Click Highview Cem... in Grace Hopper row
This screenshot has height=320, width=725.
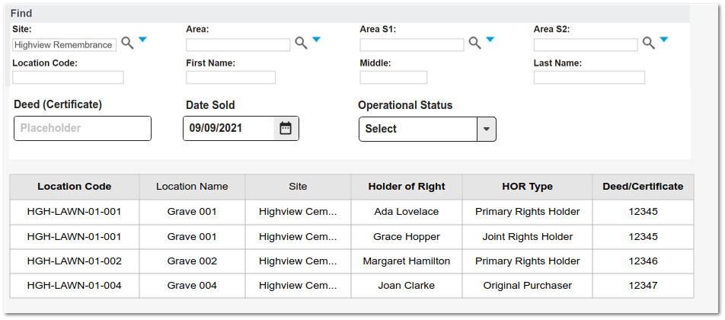tap(298, 237)
